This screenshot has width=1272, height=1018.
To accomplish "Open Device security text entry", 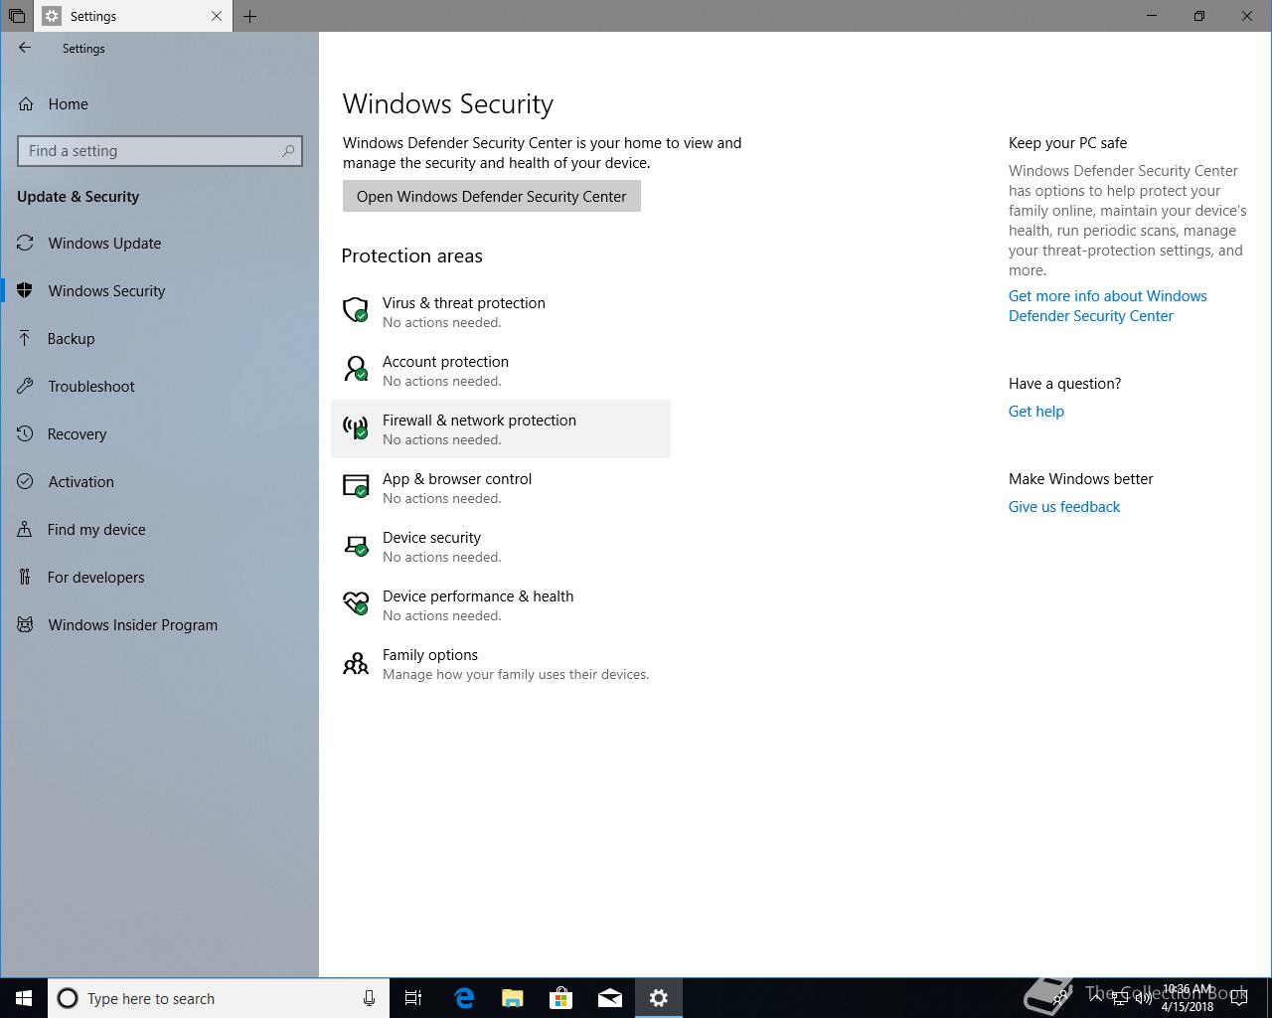I will pos(431,538).
